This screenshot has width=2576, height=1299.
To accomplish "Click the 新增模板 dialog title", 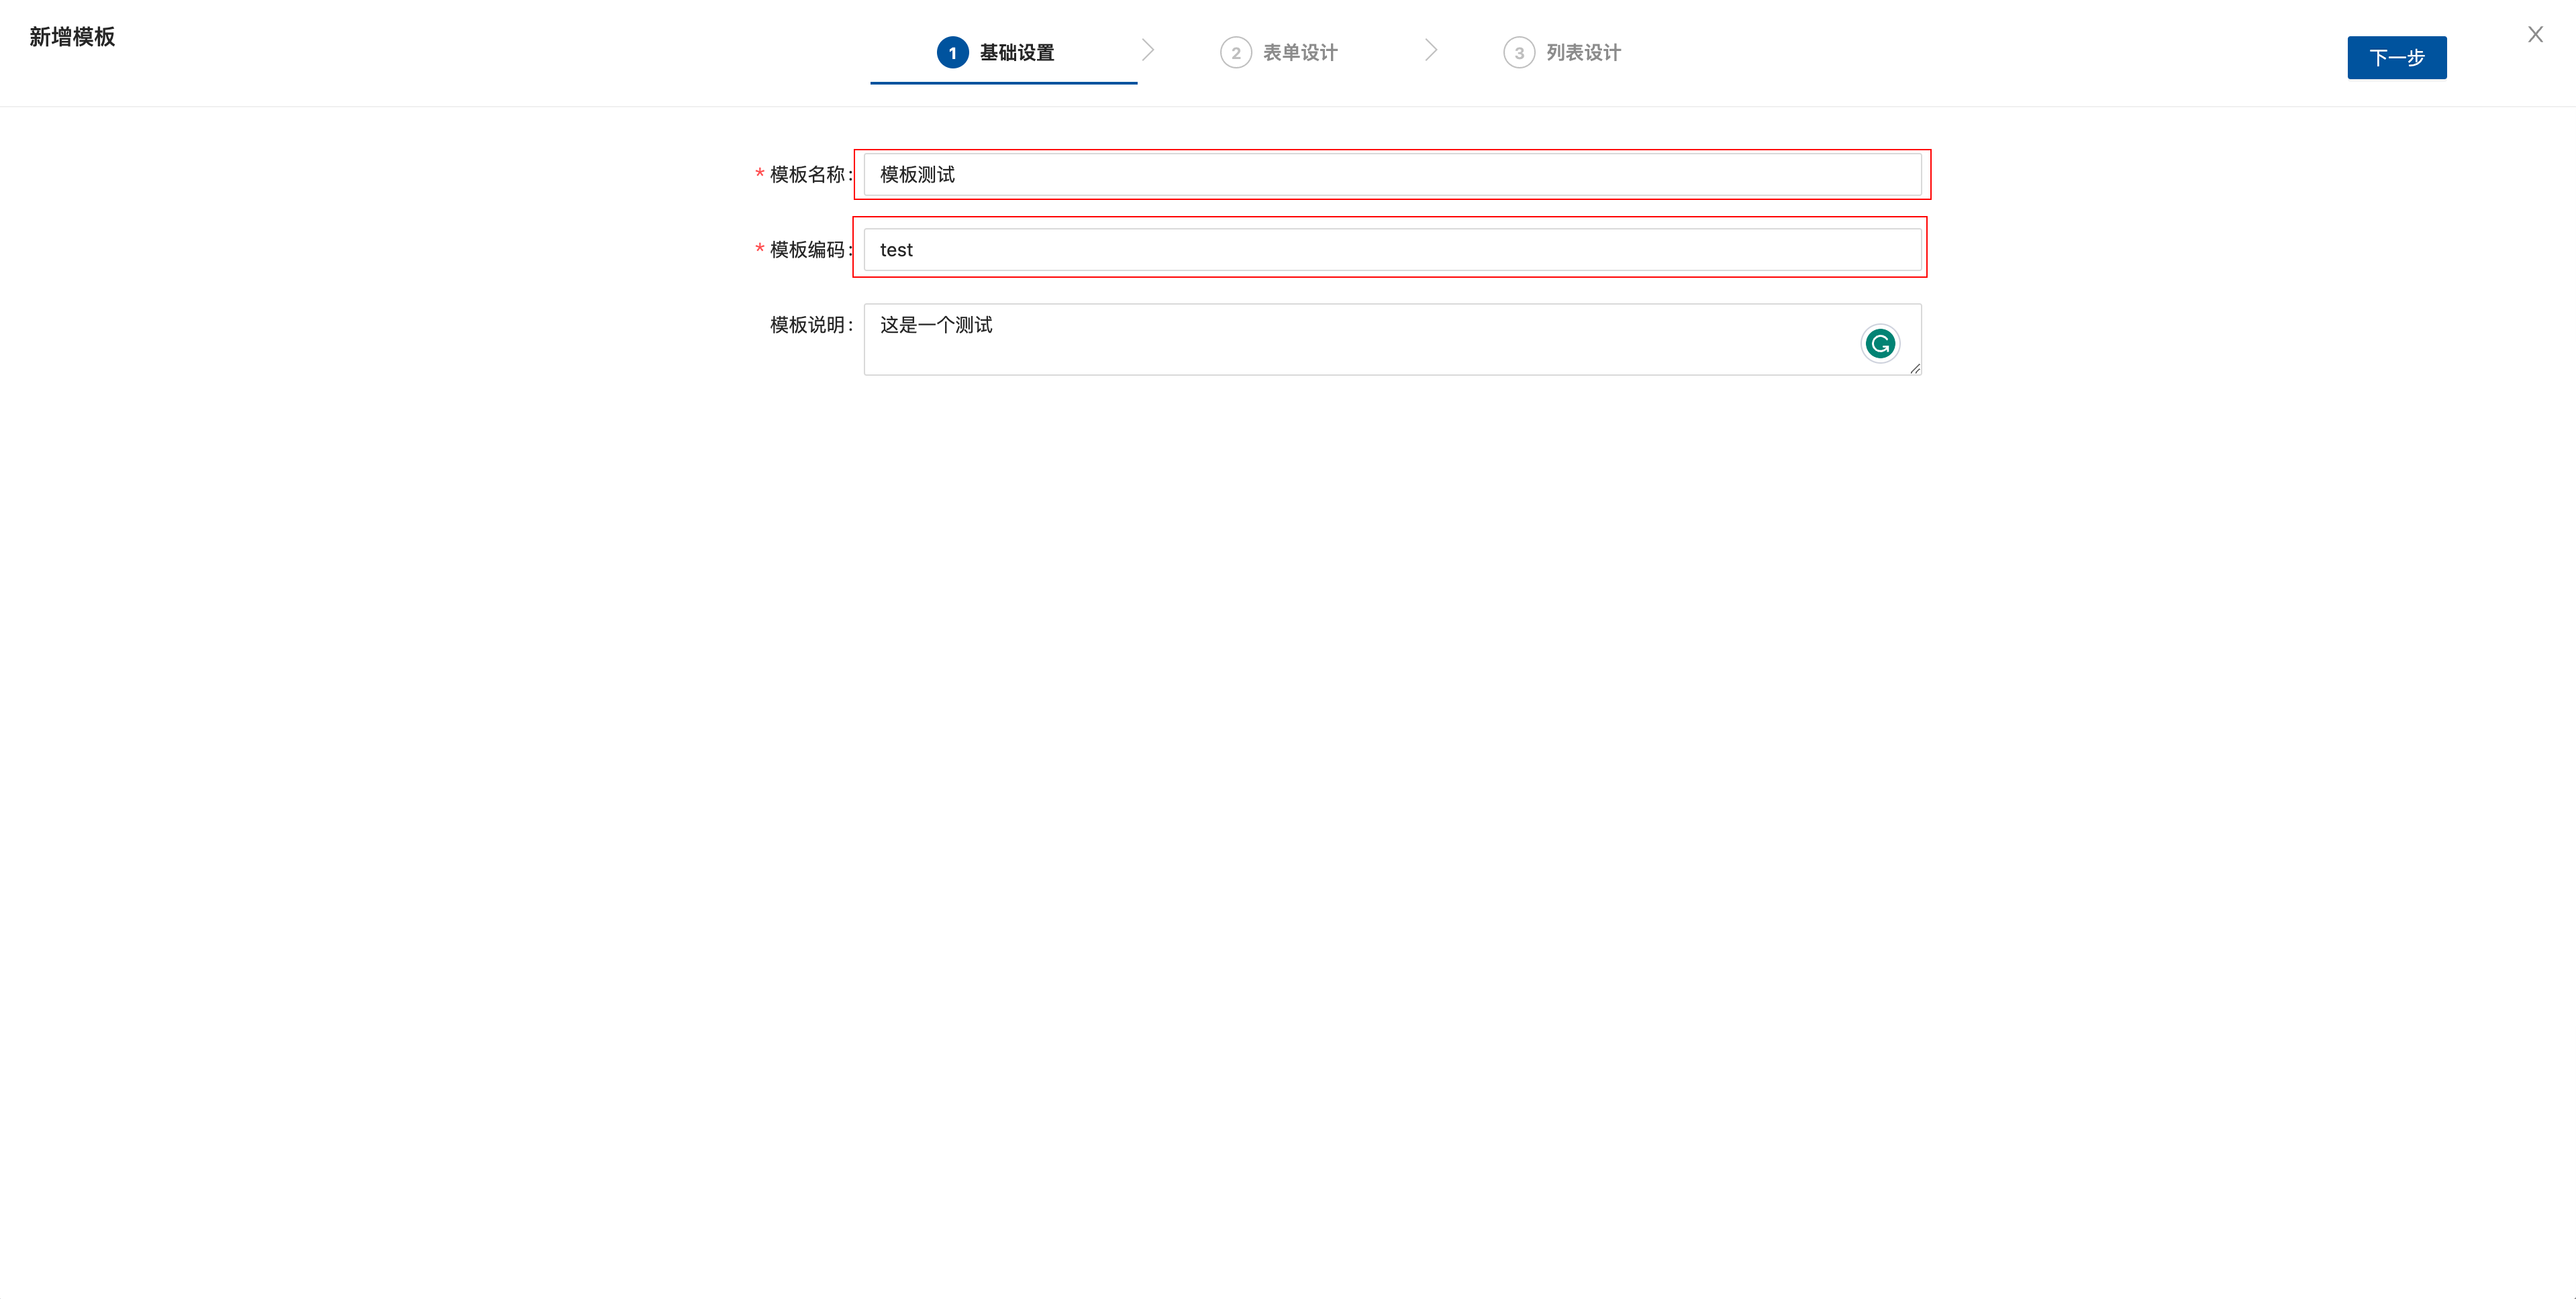I will pos(71,37).
